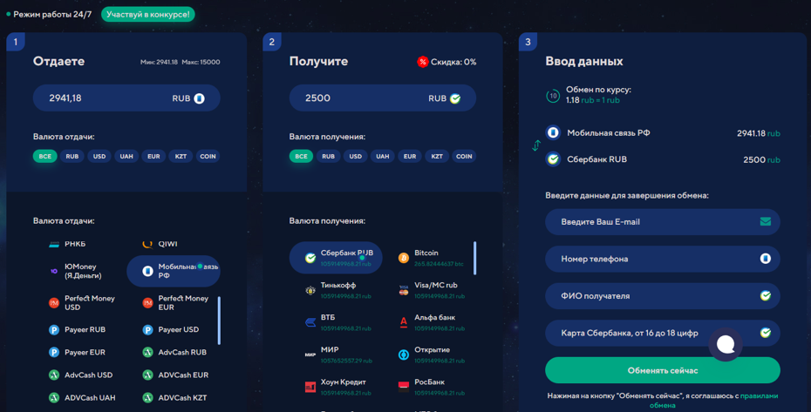Select the Payeer EUR icon
This screenshot has height=412, width=811.
pyautogui.click(x=54, y=353)
